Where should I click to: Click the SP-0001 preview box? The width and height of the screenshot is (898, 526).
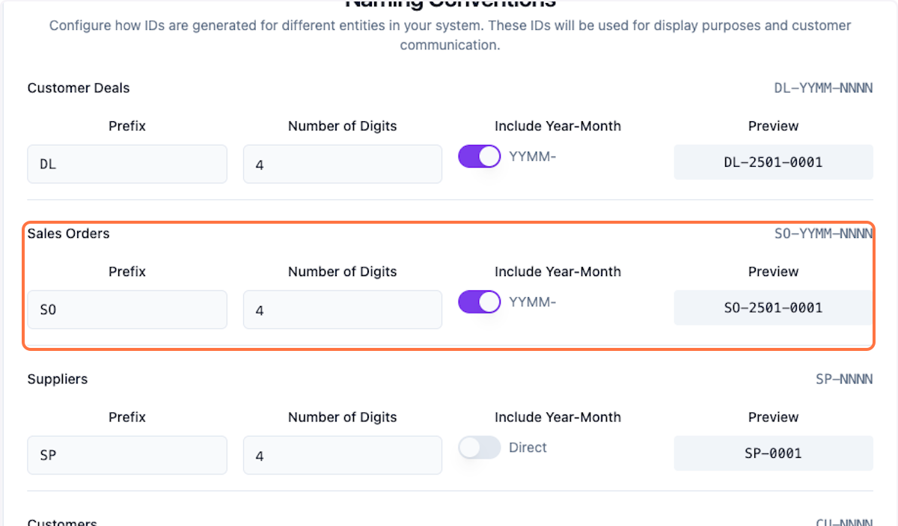773,453
